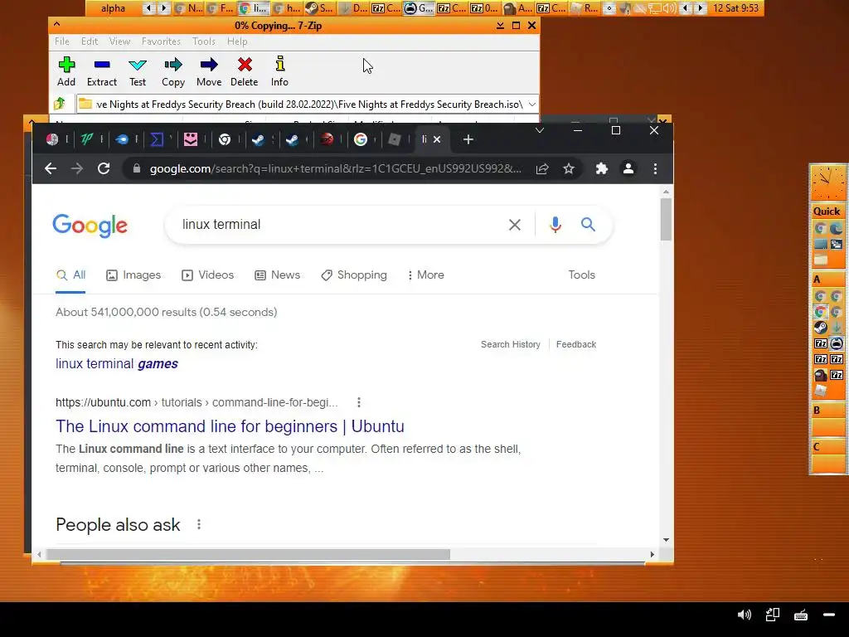The image size is (849, 637).
Task: Select the News results tab
Action: 277,275
